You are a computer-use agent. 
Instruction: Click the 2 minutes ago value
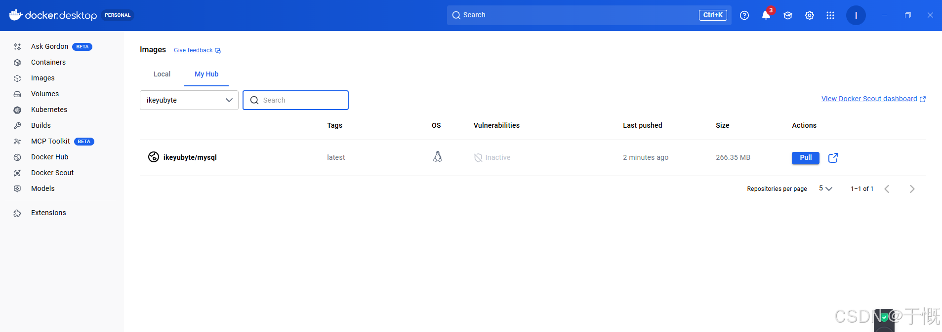[x=646, y=157]
